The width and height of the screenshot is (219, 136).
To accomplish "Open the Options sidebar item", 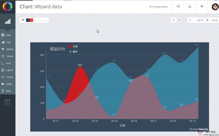I will [8, 49].
